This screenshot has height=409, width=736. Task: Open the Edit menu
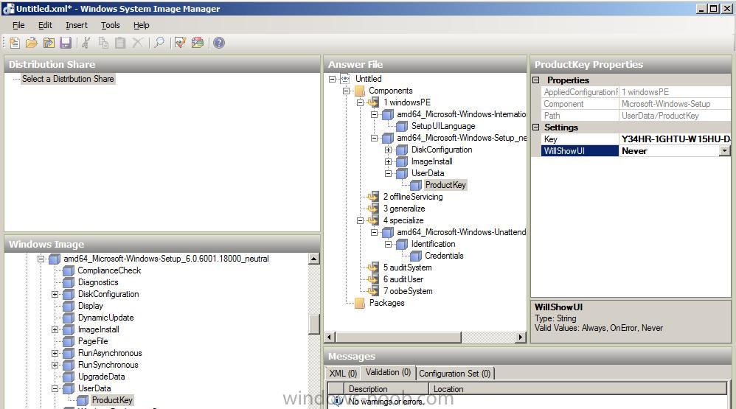[45, 25]
